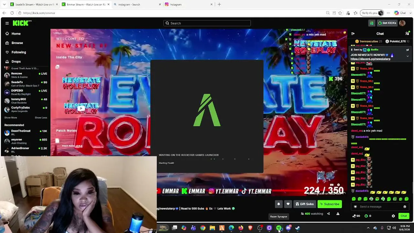
Task: Collapse the chat panel with arrow icon
Action: (353, 34)
